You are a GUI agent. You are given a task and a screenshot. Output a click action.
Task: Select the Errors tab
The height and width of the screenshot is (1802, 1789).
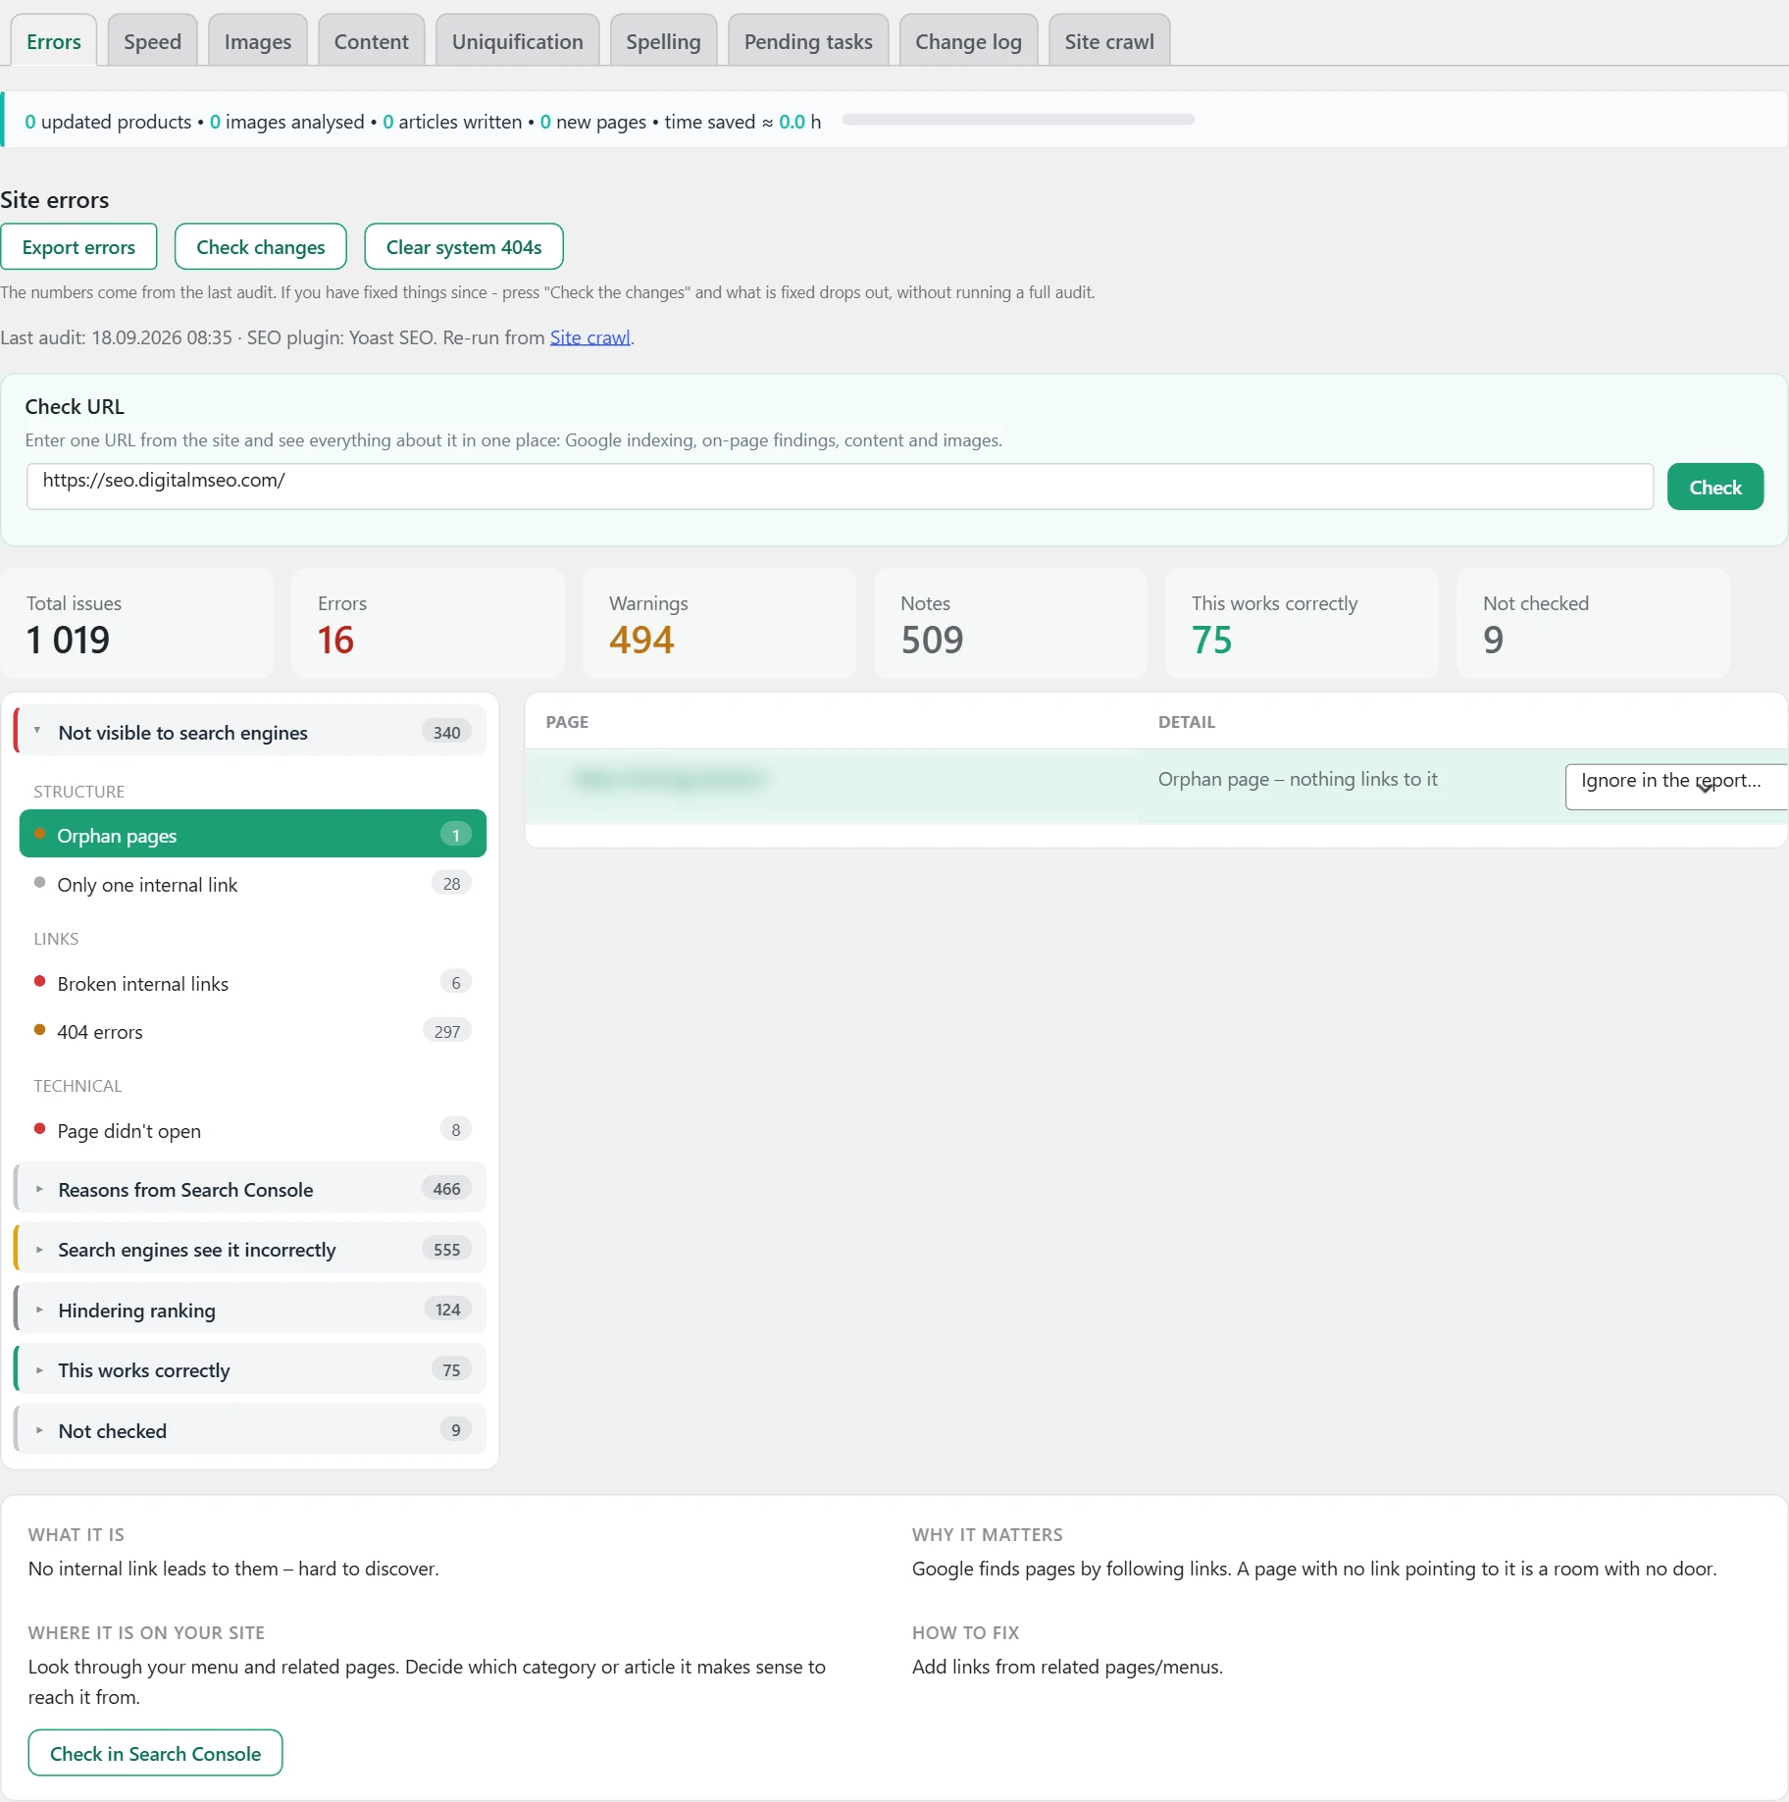pyautogui.click(x=54, y=41)
